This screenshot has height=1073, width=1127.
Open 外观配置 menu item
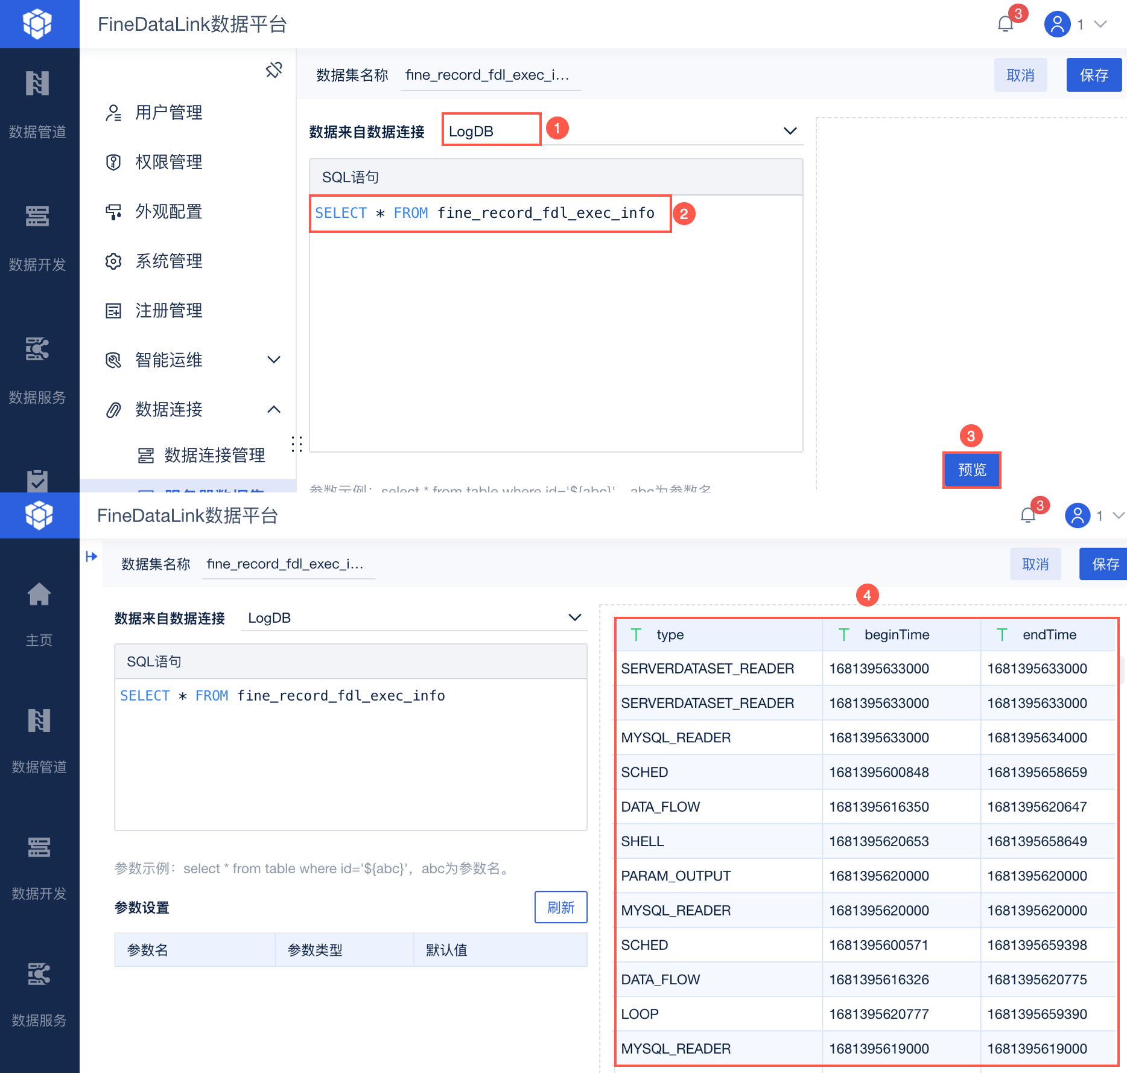[169, 212]
